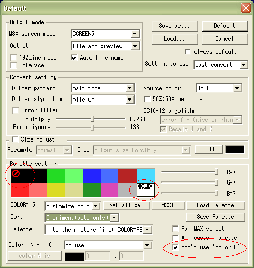Click the Save as... button
Viewport: 254px width, 268px height.
[174, 26]
